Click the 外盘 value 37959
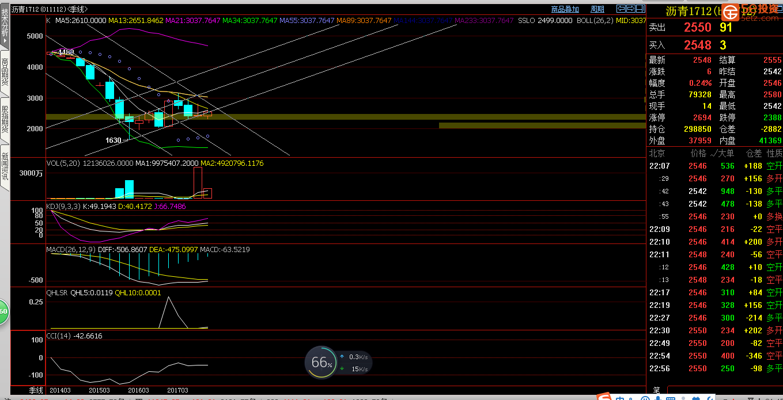Image resolution: width=783 pixels, height=400 pixels. [x=699, y=140]
